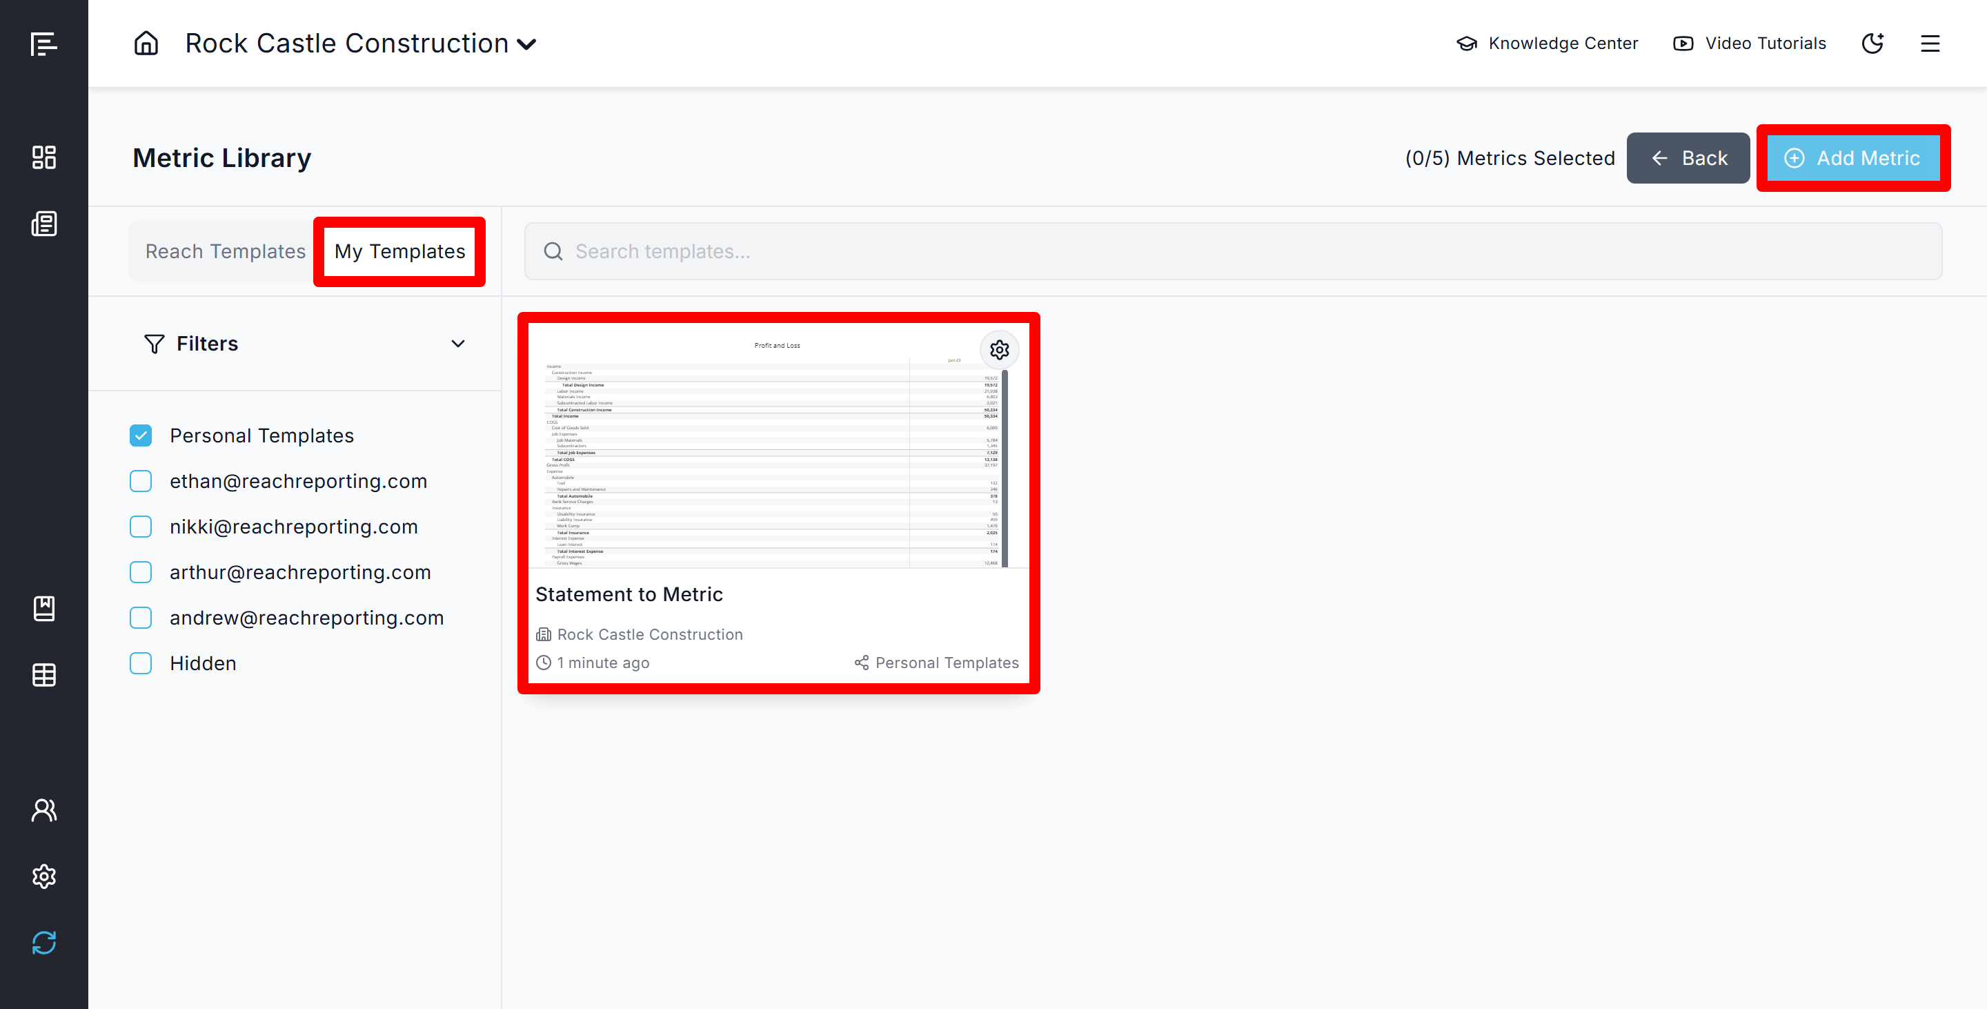
Task: Open the hamburger menu at top right
Action: 1929,43
